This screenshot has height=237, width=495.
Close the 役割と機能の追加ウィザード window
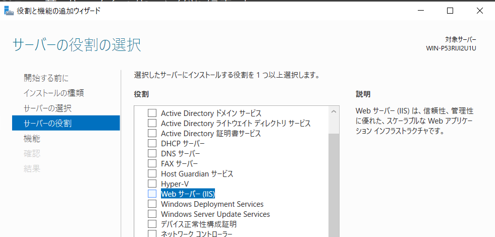click(x=479, y=11)
